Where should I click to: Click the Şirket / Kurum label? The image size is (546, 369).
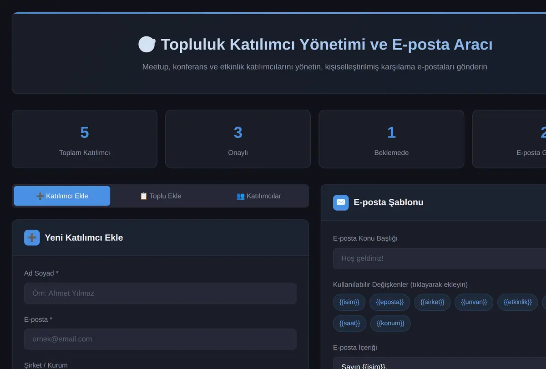46,365
